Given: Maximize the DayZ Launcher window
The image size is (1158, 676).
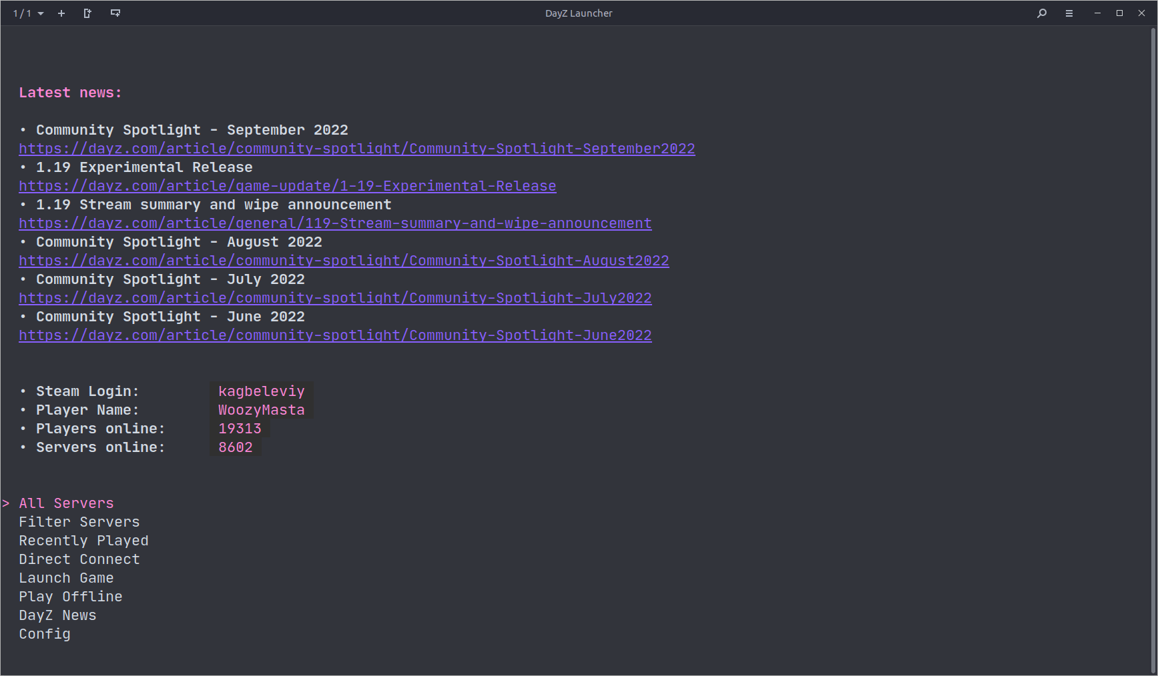Looking at the screenshot, I should (x=1119, y=13).
